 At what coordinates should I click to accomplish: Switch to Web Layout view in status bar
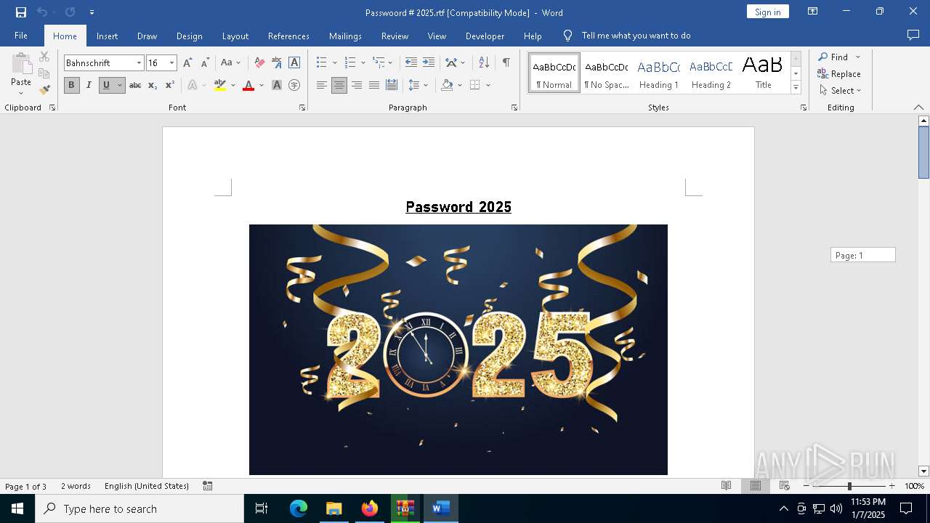point(785,486)
